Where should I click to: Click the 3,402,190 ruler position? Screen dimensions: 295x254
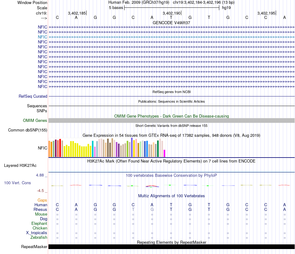(172, 13)
